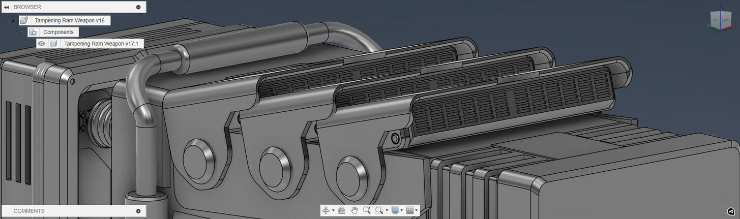
Task: Open the Grid and Snaps dropdown arrow
Action: (417, 210)
